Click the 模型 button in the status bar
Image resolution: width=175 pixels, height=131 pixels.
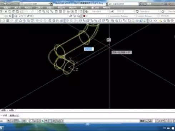click(142, 121)
